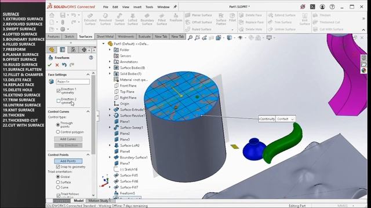The image size is (371, 208).
Task: Toggle Snap to geometry checkbox
Action: (x=58, y=167)
